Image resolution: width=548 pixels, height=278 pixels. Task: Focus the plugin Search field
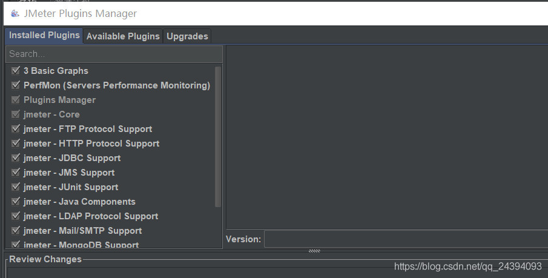click(114, 54)
